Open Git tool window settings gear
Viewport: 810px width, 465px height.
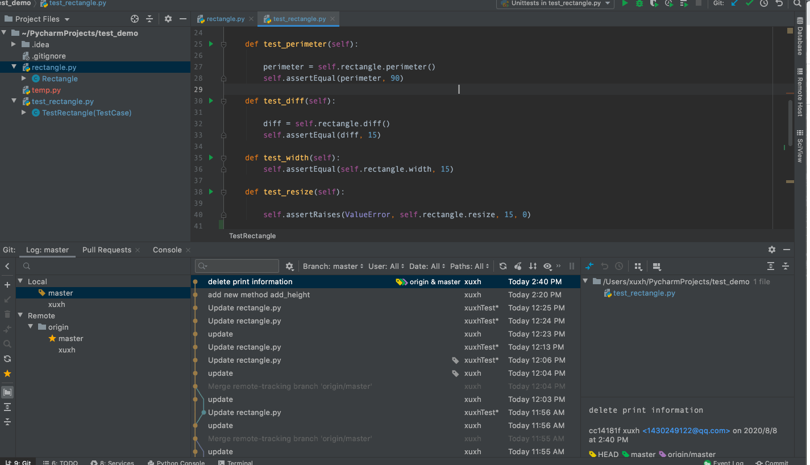click(772, 250)
